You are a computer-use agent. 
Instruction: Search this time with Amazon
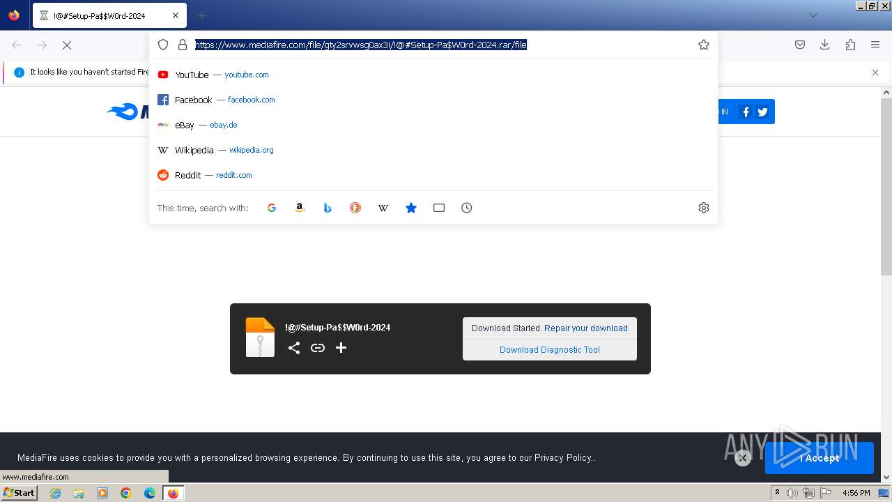(300, 208)
